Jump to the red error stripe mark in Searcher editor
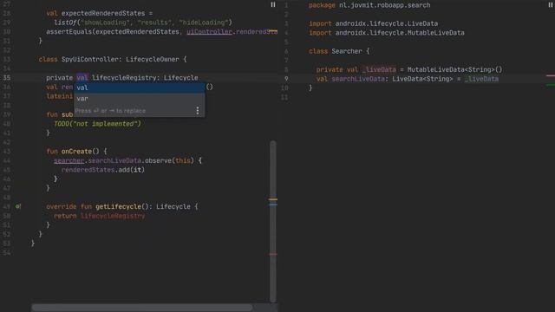The width and height of the screenshot is (555, 312). [x=551, y=75]
